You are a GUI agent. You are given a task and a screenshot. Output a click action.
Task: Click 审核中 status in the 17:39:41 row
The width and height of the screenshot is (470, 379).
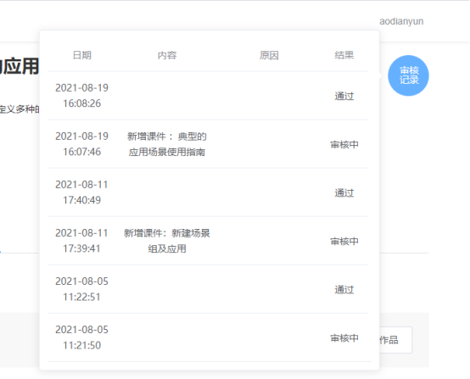pos(344,242)
